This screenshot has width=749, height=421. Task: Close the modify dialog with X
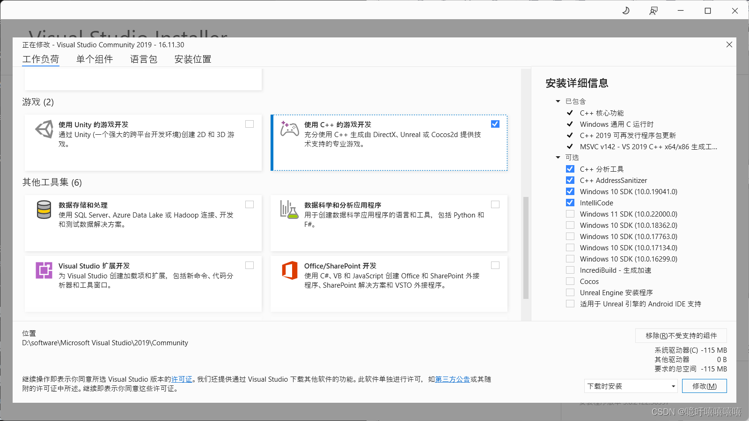[x=729, y=44]
